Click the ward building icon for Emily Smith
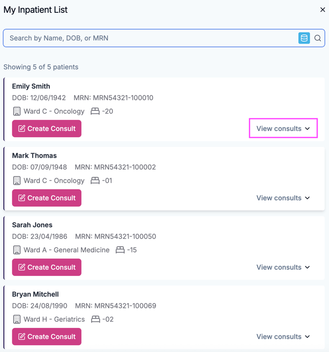Screen dimensions: 329x352 (17, 111)
